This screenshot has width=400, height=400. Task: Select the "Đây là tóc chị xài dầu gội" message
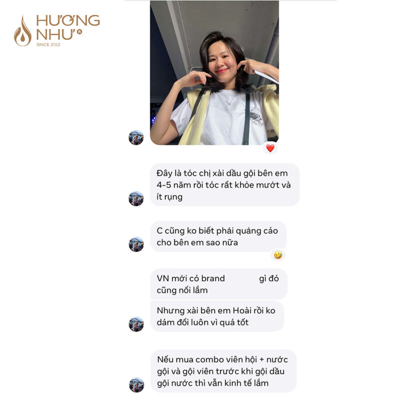click(x=224, y=184)
